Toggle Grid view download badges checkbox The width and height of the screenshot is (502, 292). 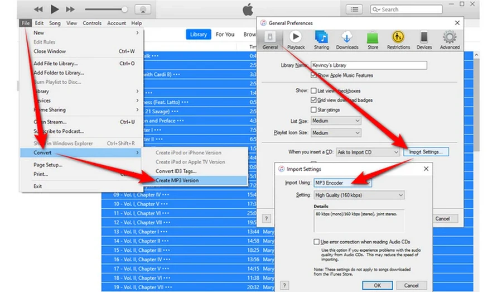313,100
